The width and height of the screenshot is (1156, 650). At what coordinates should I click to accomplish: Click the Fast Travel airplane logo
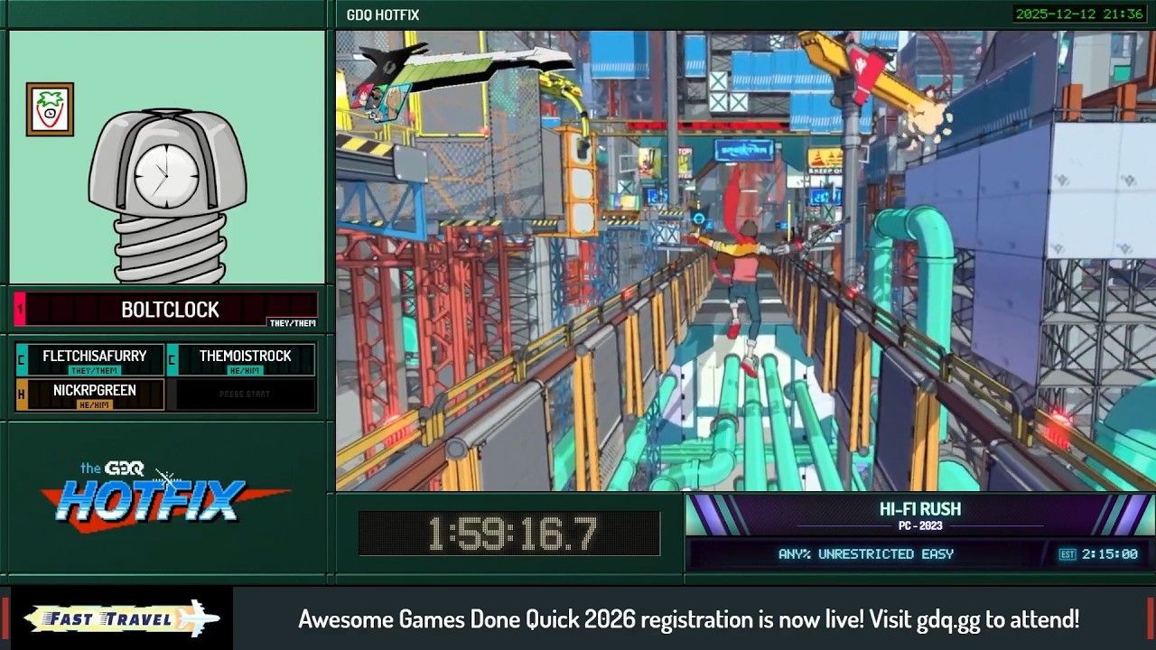122,619
